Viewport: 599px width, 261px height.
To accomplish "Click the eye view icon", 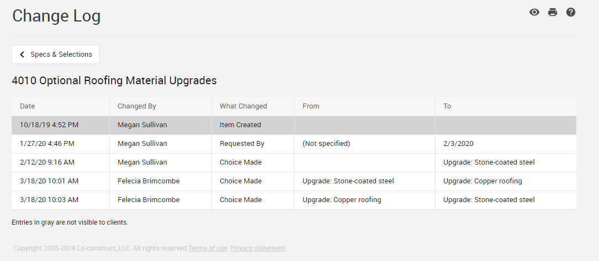I will tap(534, 12).
